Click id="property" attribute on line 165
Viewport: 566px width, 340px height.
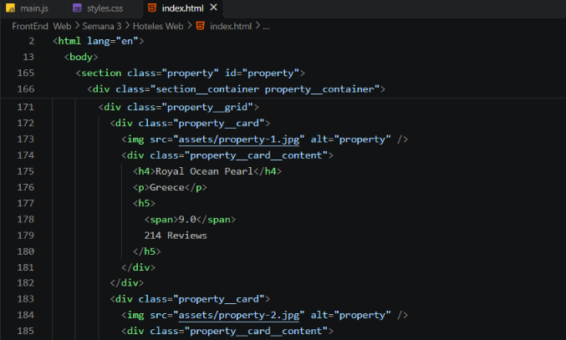(262, 74)
